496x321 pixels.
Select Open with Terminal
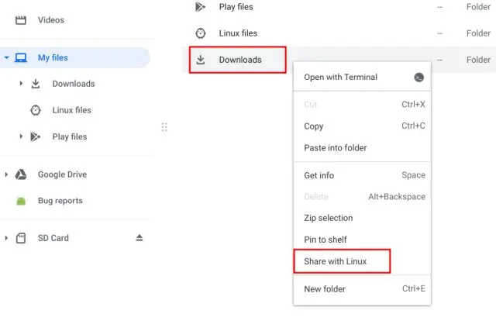[341, 78]
